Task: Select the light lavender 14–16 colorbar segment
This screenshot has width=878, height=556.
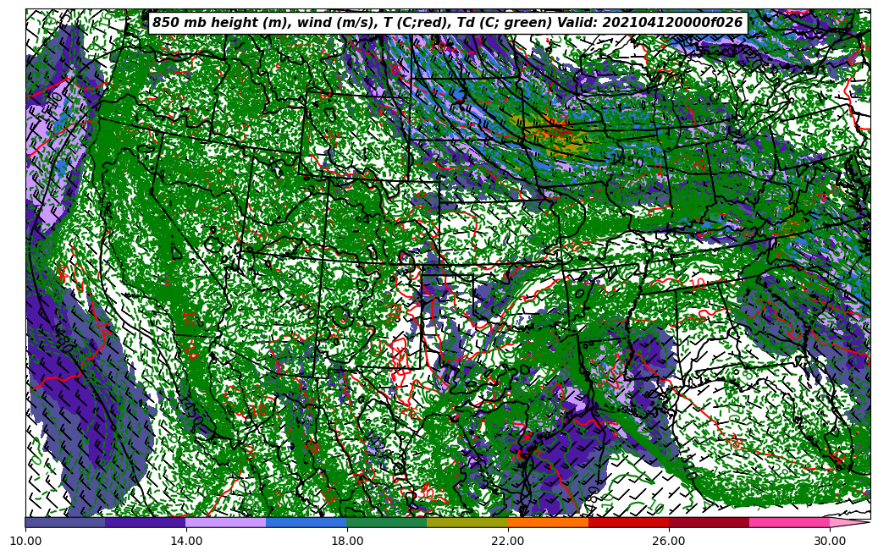Action: (x=226, y=522)
